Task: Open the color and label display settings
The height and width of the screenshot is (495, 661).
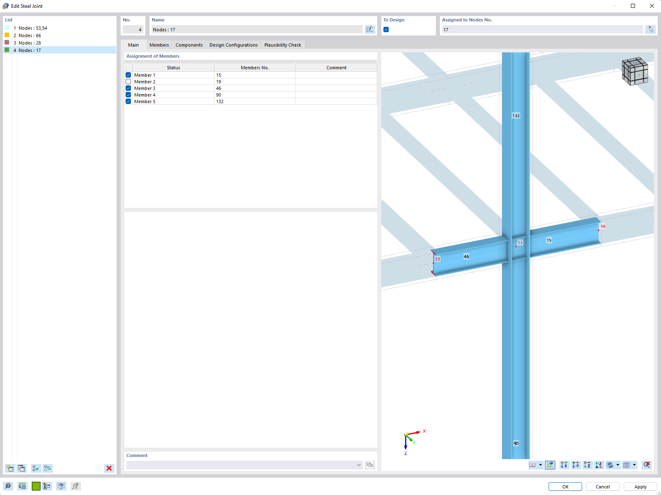Action: (x=47, y=486)
